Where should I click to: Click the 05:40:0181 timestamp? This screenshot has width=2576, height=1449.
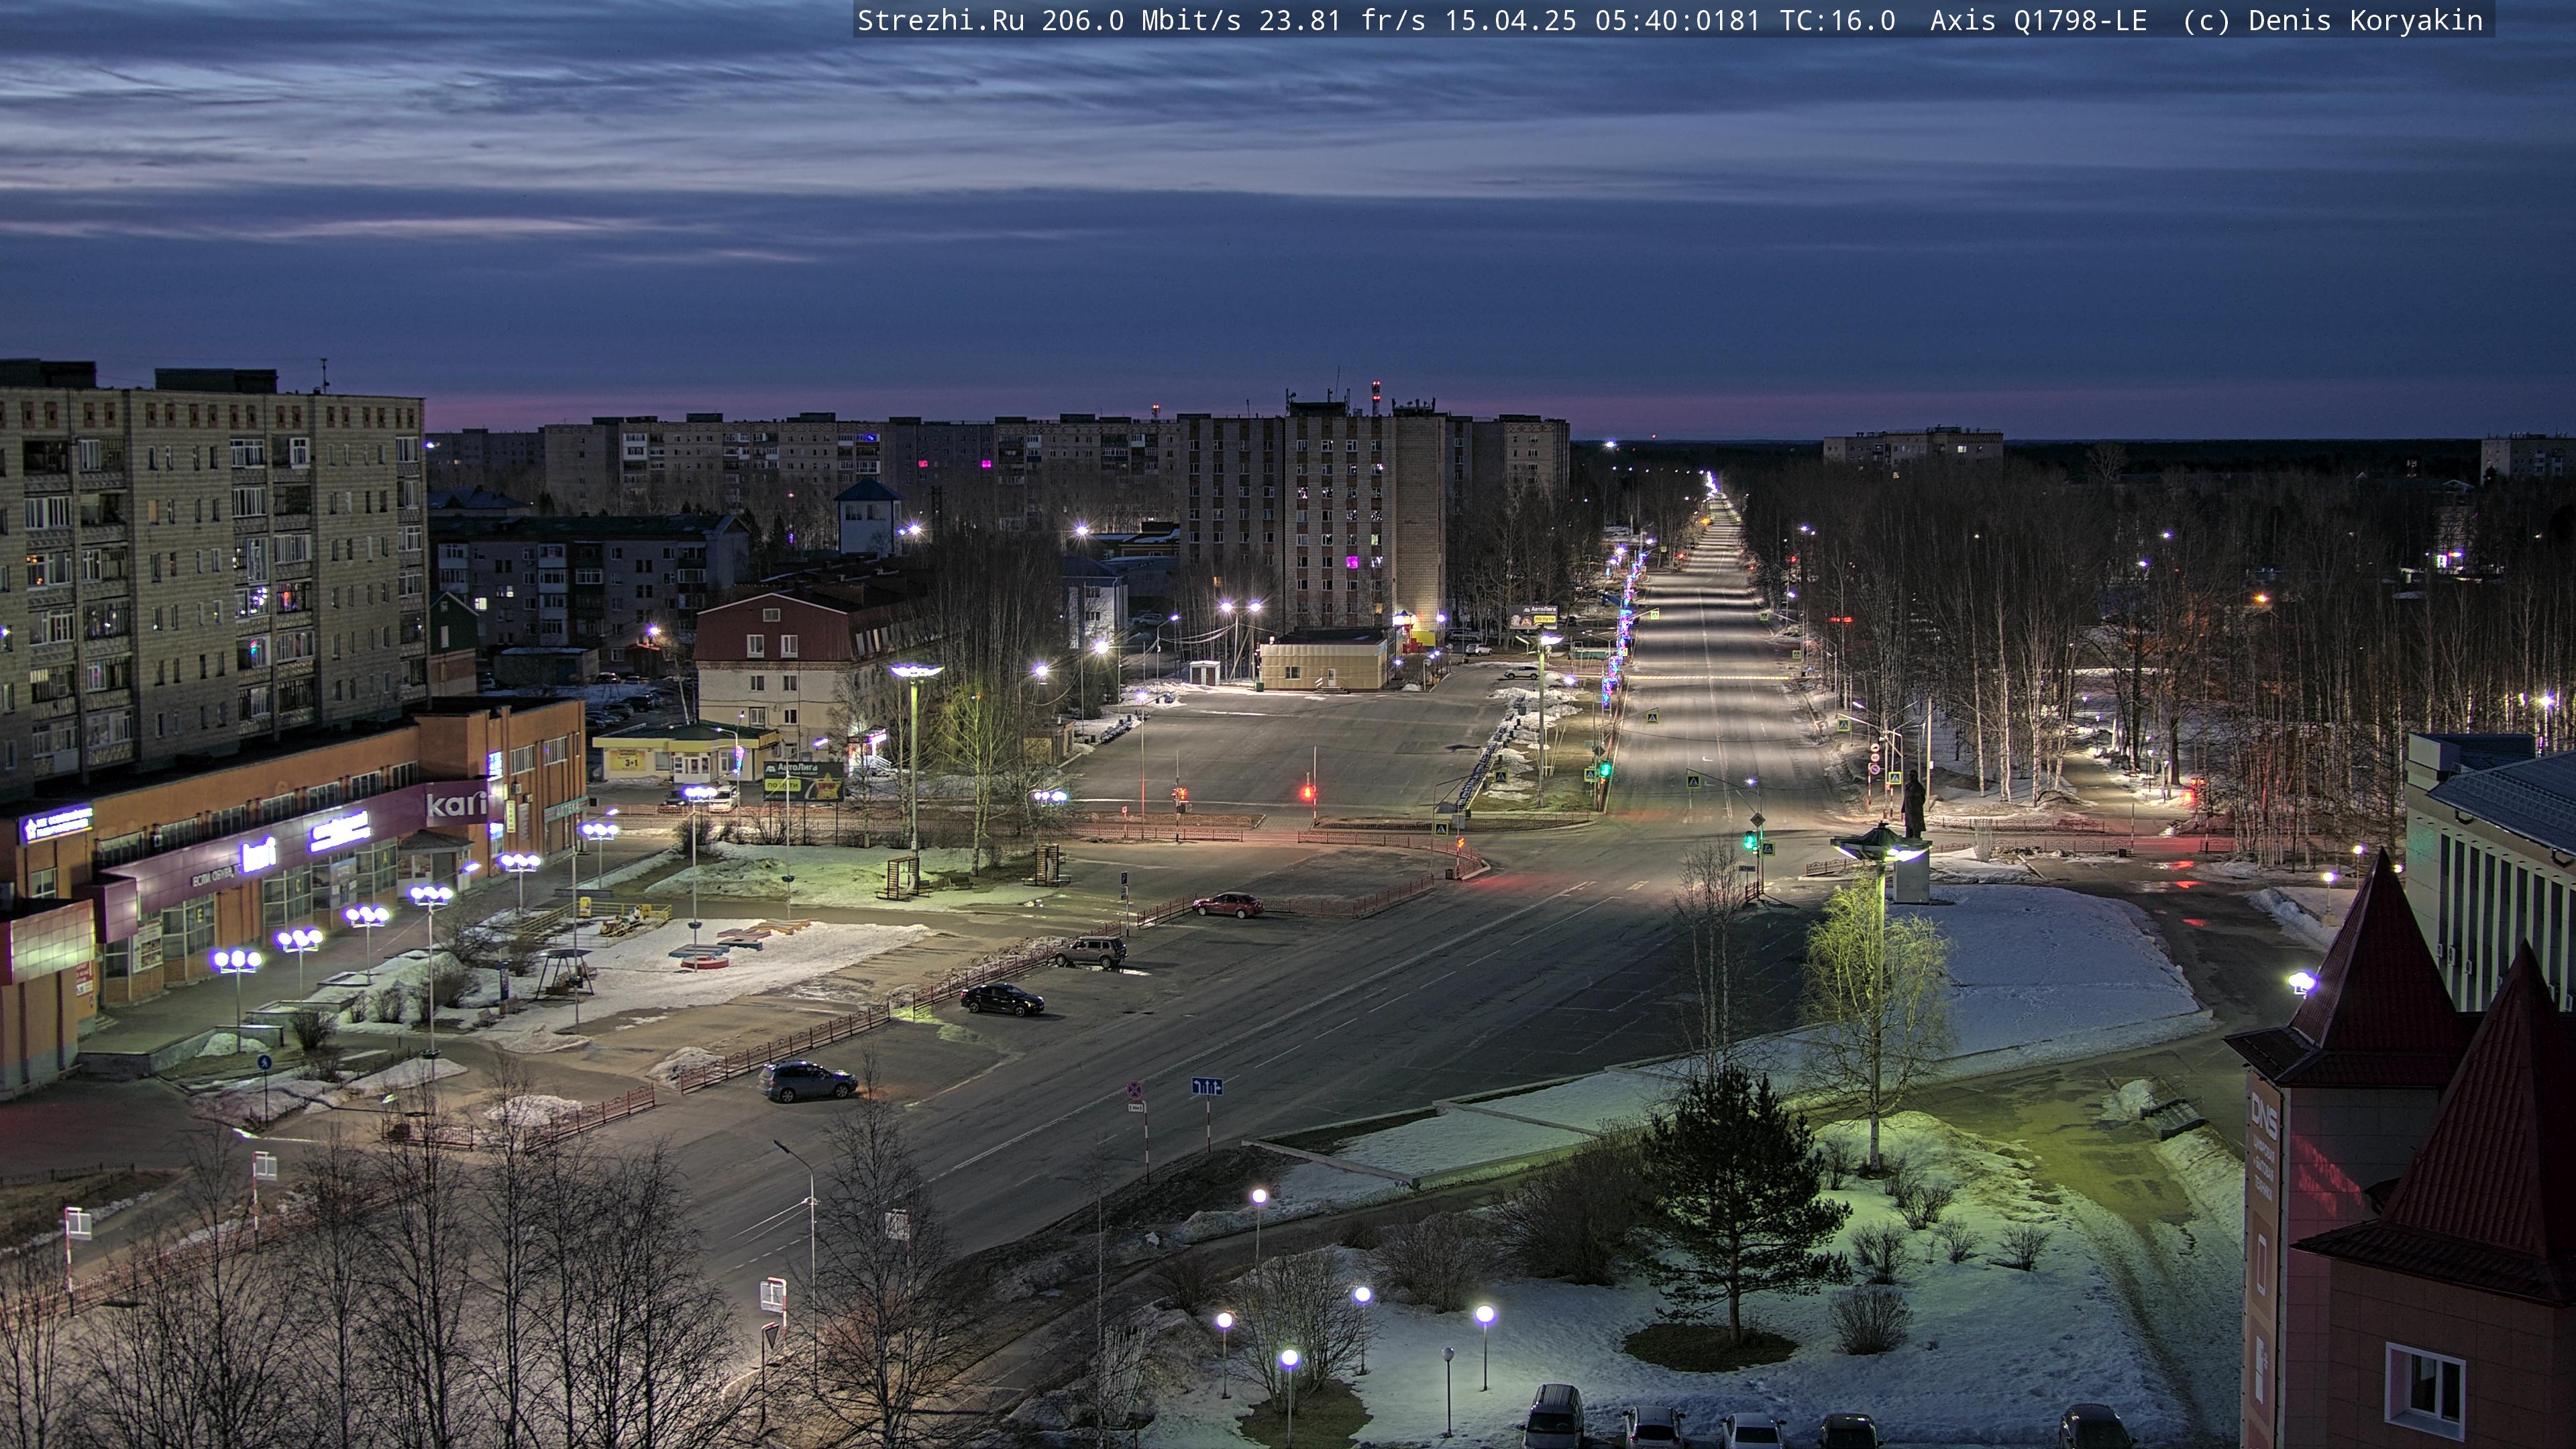click(x=1677, y=20)
